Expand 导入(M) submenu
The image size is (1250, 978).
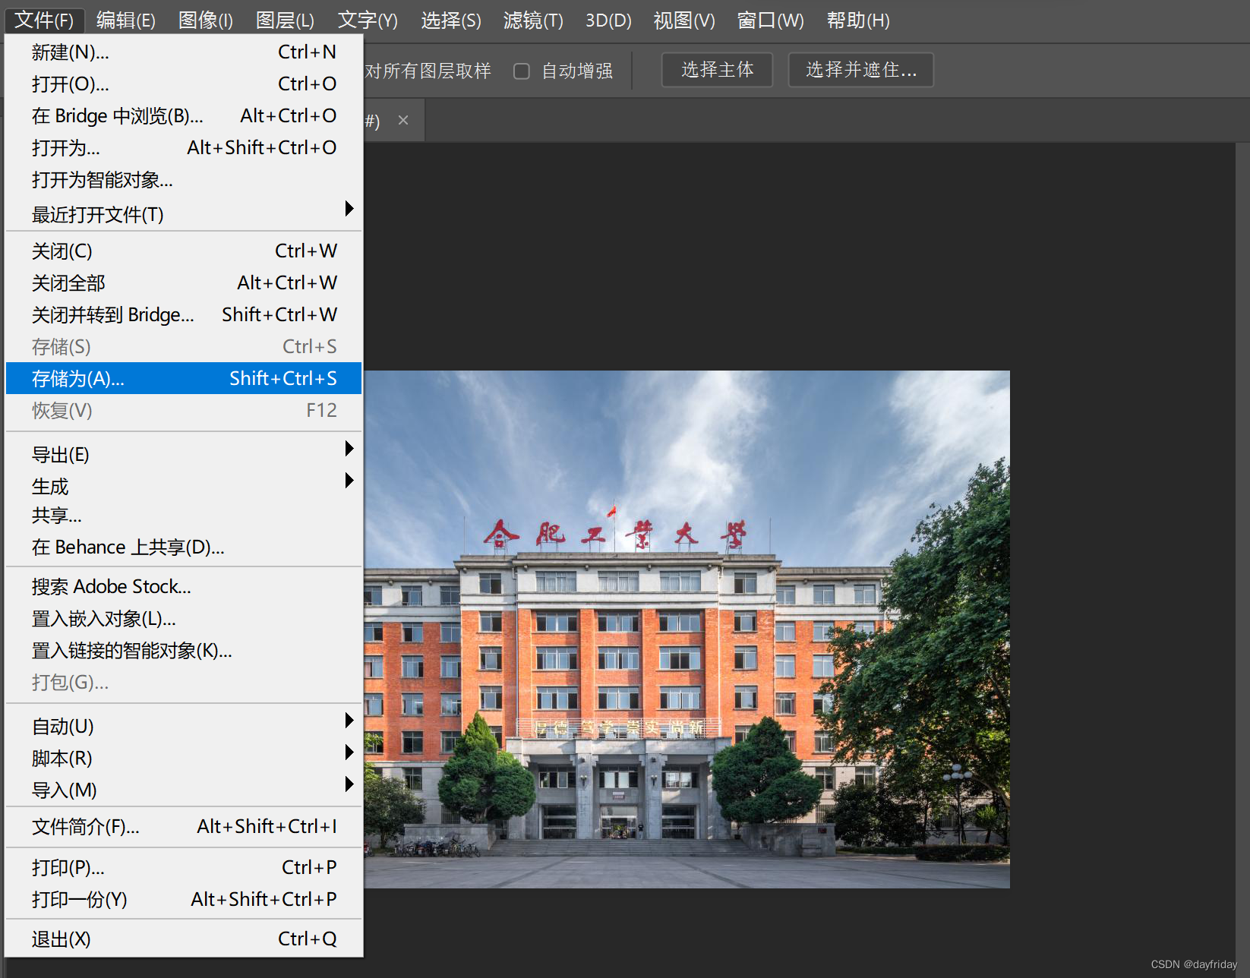(184, 790)
